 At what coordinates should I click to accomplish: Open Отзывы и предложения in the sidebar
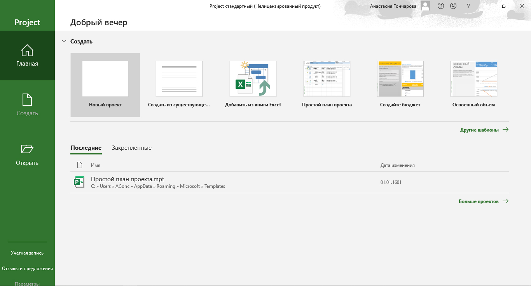[x=27, y=269]
